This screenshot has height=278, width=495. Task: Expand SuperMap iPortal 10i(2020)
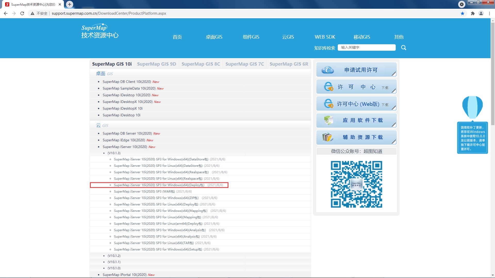125,275
